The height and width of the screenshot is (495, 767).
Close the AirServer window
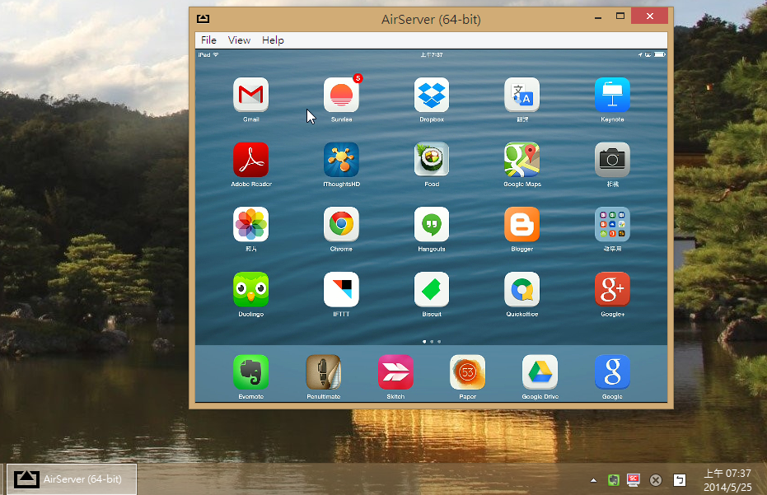[x=649, y=16]
